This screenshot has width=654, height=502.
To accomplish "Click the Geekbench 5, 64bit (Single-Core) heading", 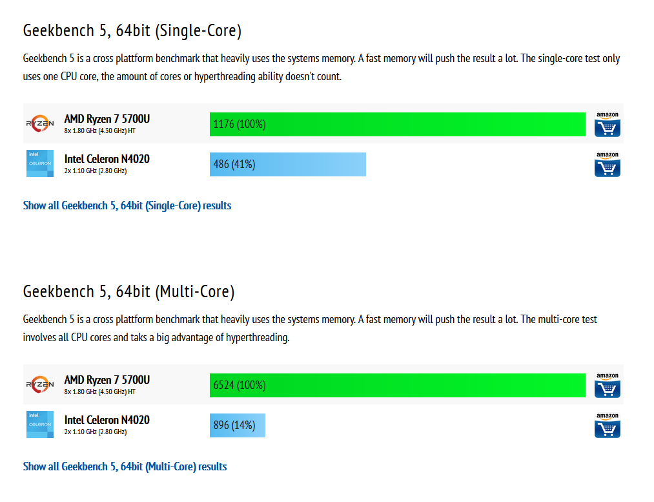I will [132, 31].
